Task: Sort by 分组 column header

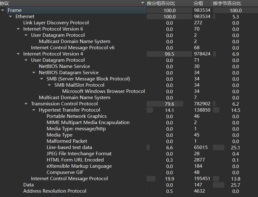Action: pos(198,3)
